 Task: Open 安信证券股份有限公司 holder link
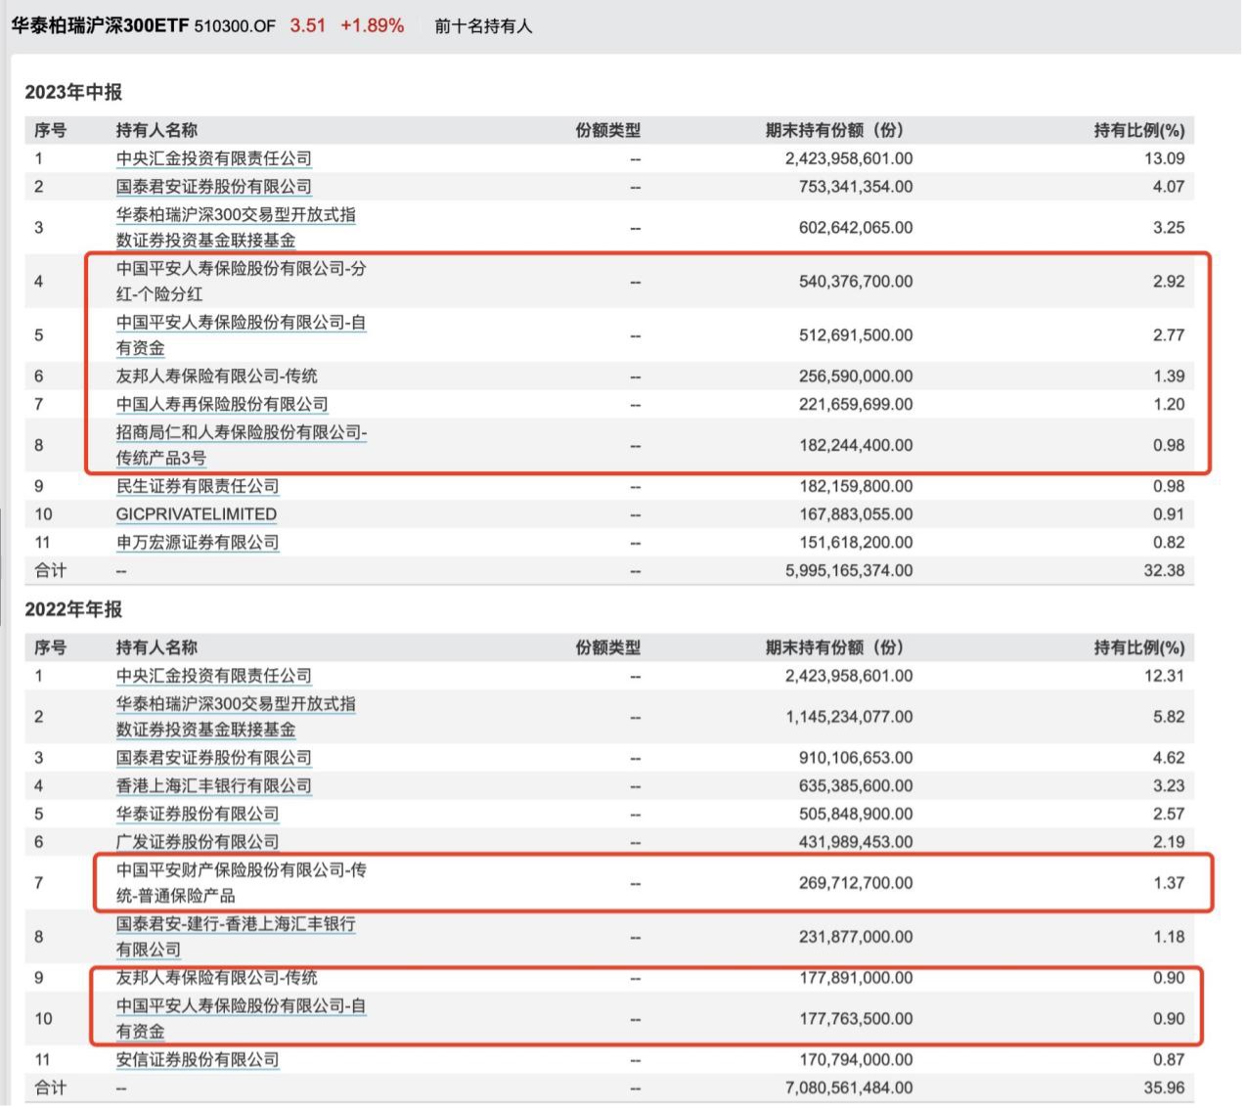point(198,1061)
